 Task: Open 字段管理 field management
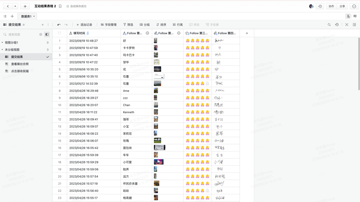tap(109, 25)
